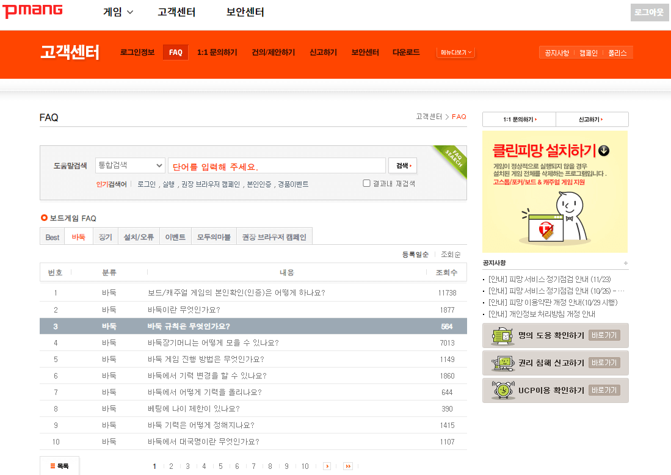Screen dimensions: 671x475
Task: Switch to the 모두의마블 tab
Action: pyautogui.click(x=213, y=236)
